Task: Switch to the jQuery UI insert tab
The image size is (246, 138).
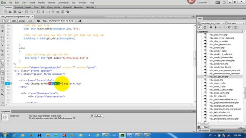Action: pos(67,7)
